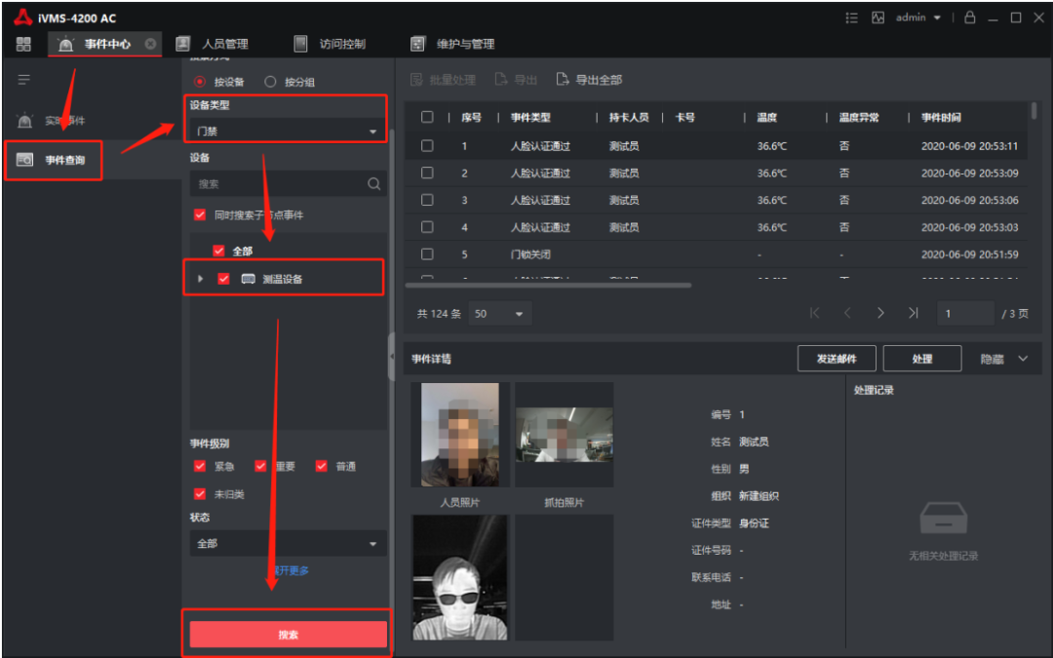Image resolution: width=1053 pixels, height=658 pixels.
Task: Click the red 搜索 button
Action: click(288, 635)
